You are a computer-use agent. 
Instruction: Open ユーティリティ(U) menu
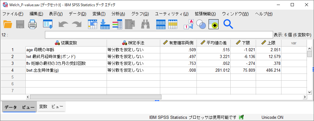172,14
